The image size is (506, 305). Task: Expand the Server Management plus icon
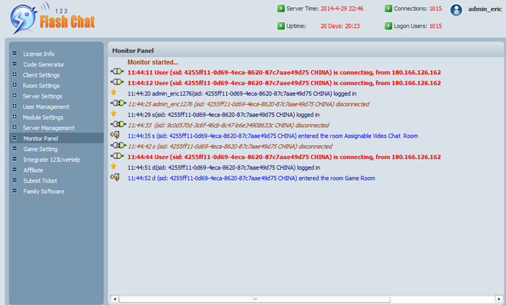14,127
